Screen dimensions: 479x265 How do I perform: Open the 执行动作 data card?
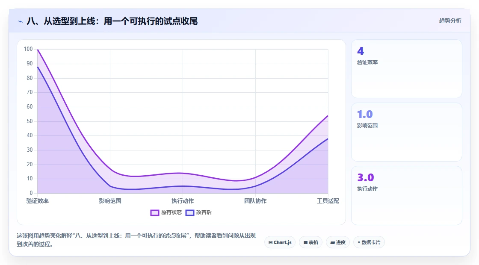pyautogui.click(x=407, y=195)
